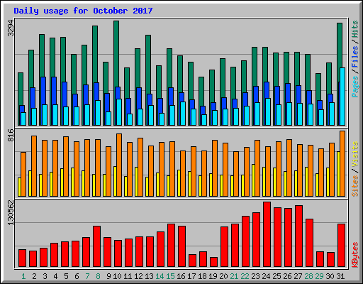Click green day label '29' on x-axis
The width and height of the screenshot is (363, 284).
319,276
